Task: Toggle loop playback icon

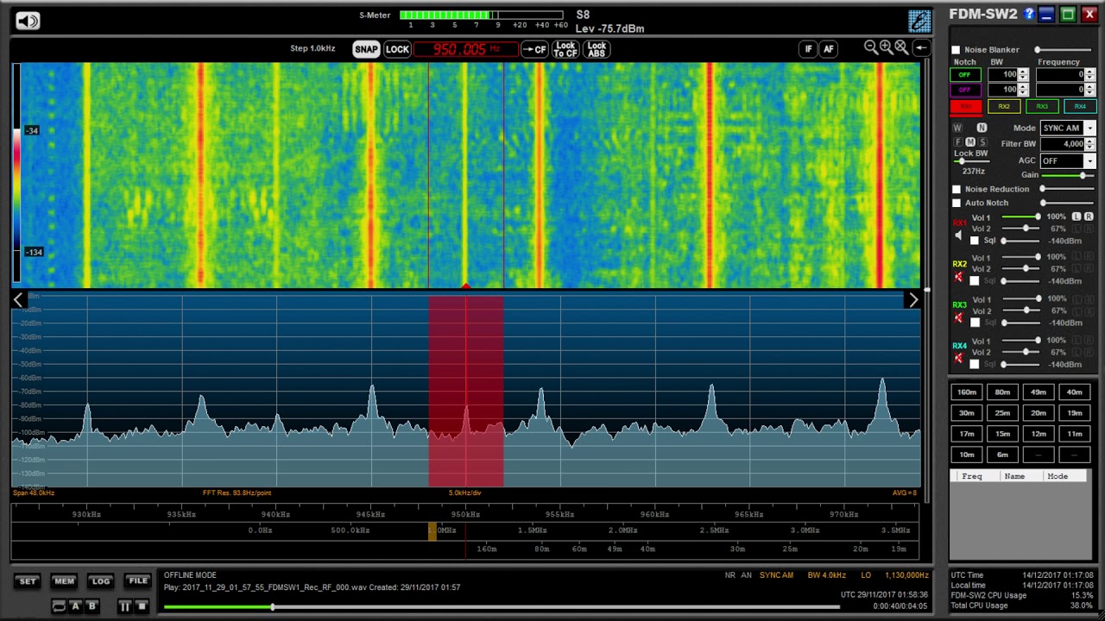Action: [x=59, y=606]
